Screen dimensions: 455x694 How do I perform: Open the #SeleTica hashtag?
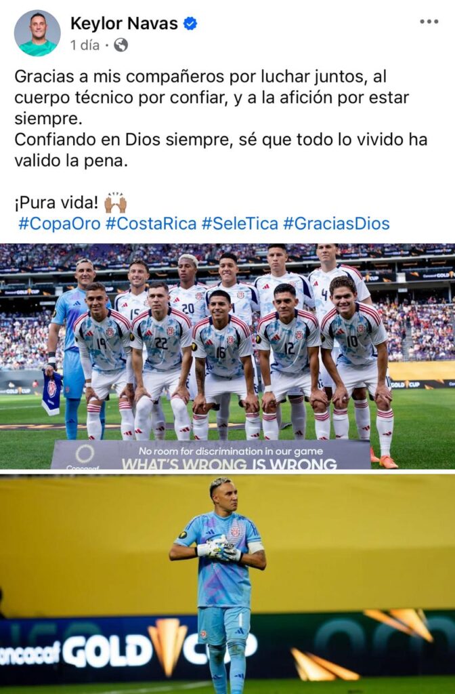pyautogui.click(x=240, y=224)
